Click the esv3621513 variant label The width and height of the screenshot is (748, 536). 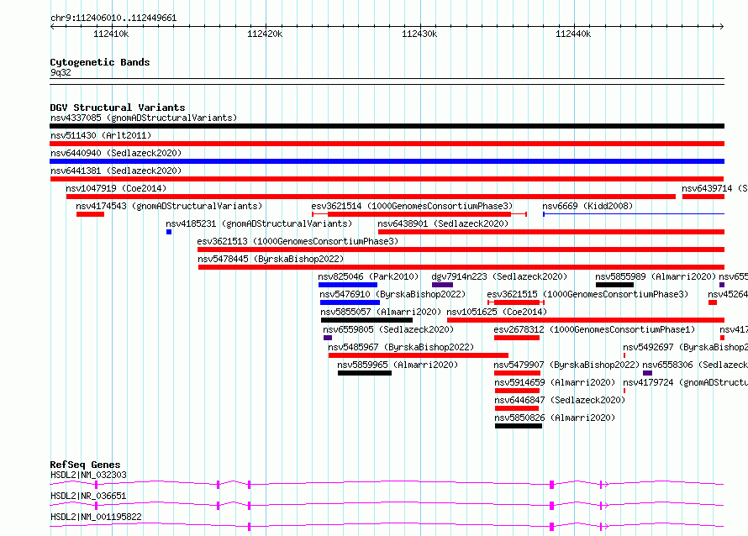(298, 241)
